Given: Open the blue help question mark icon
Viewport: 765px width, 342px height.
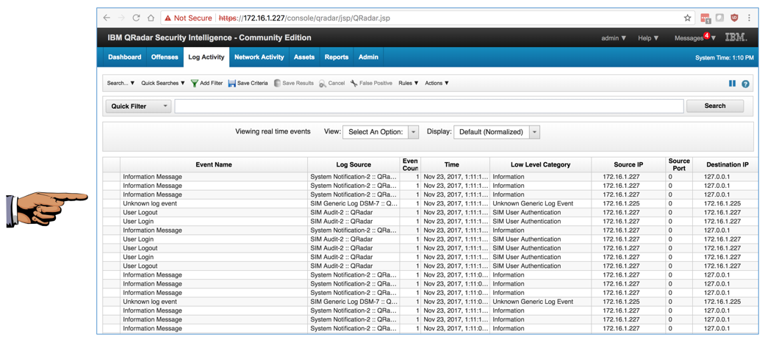Looking at the screenshot, I should [745, 84].
